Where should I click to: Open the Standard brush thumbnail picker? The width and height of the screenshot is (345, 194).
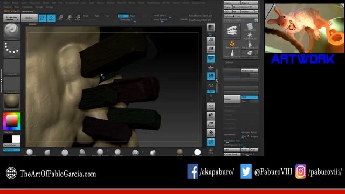12,32
